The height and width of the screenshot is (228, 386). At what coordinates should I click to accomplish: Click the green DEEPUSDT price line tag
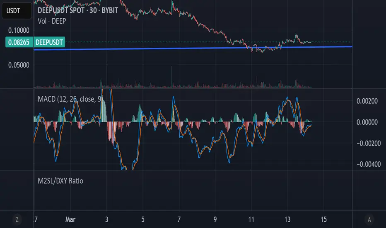point(50,42)
